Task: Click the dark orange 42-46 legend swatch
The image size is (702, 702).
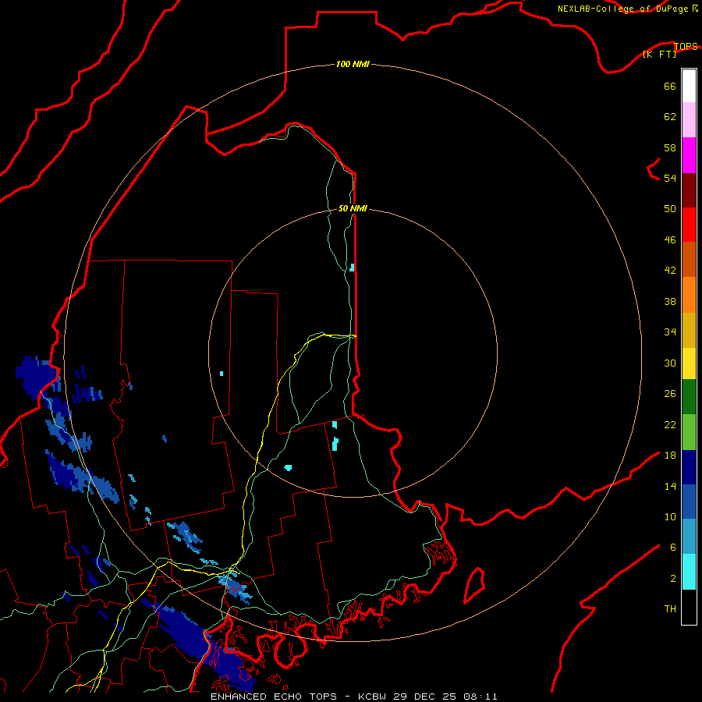Action: tap(689, 260)
